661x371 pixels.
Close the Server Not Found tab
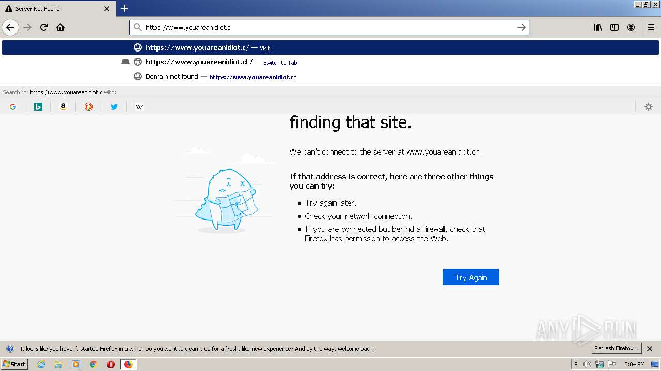coord(107,9)
